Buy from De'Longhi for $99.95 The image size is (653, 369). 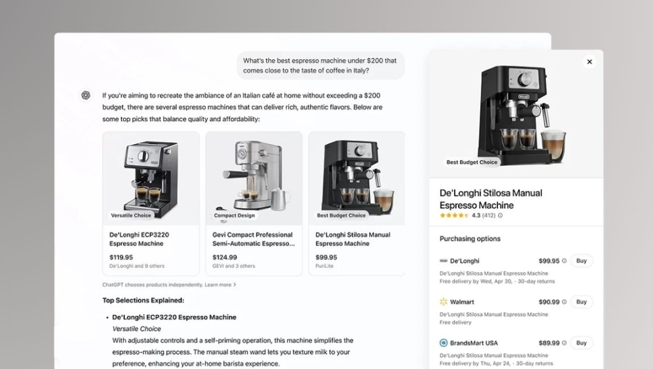tap(582, 261)
